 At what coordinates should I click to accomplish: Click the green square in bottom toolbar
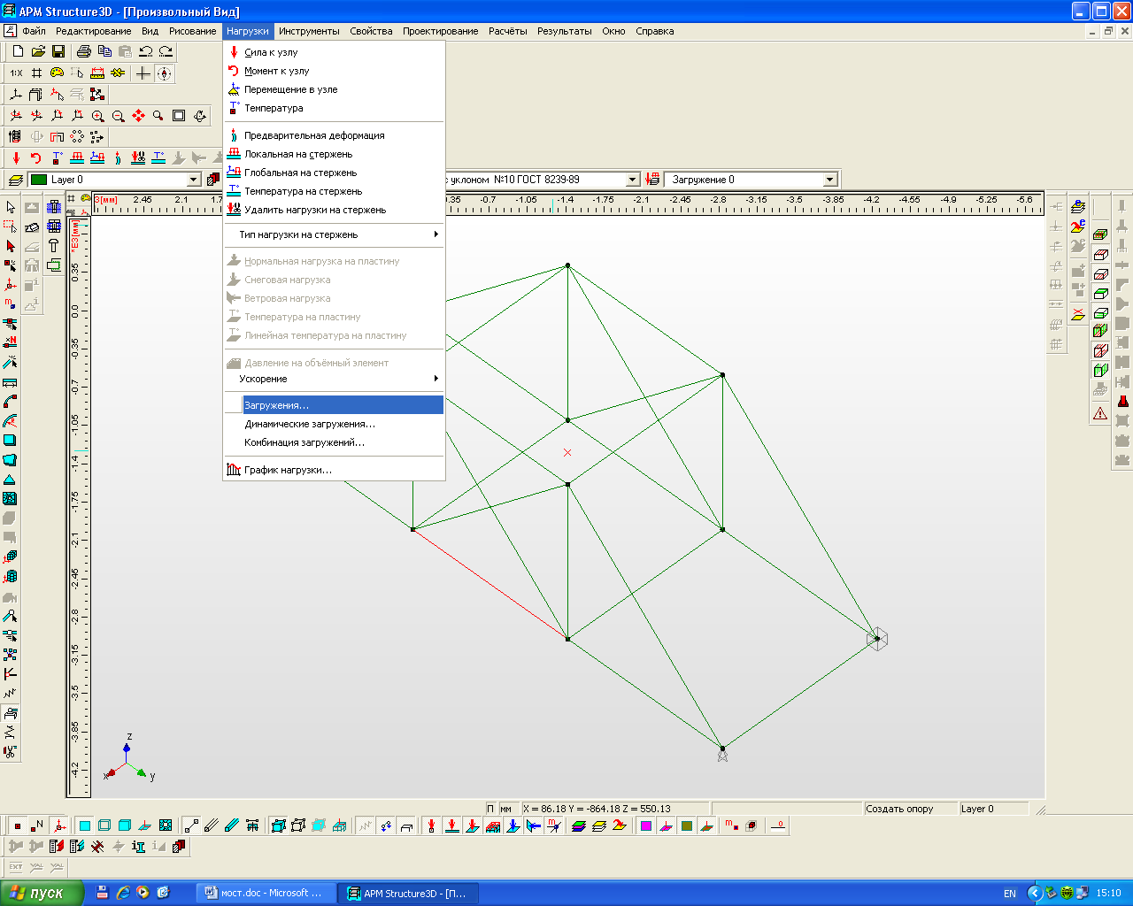coord(687,825)
